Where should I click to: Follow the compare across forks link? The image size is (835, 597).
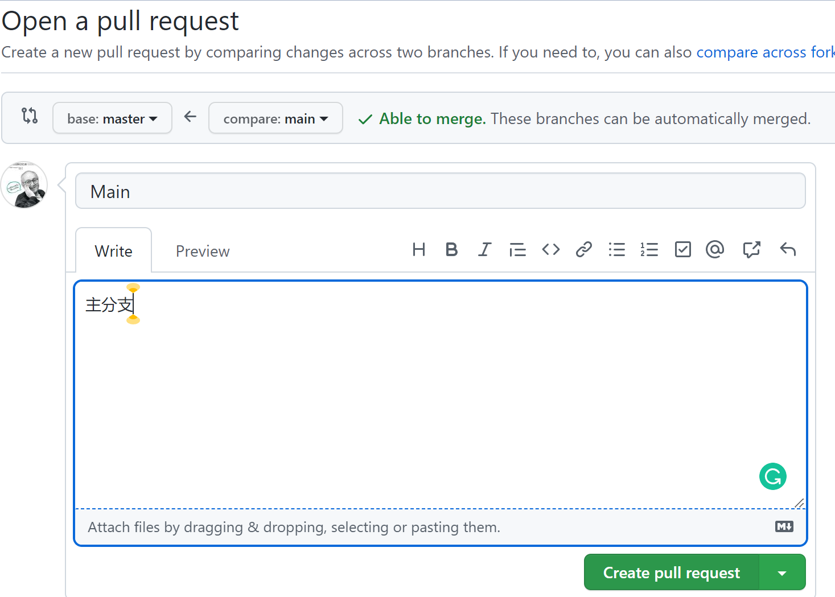click(765, 52)
